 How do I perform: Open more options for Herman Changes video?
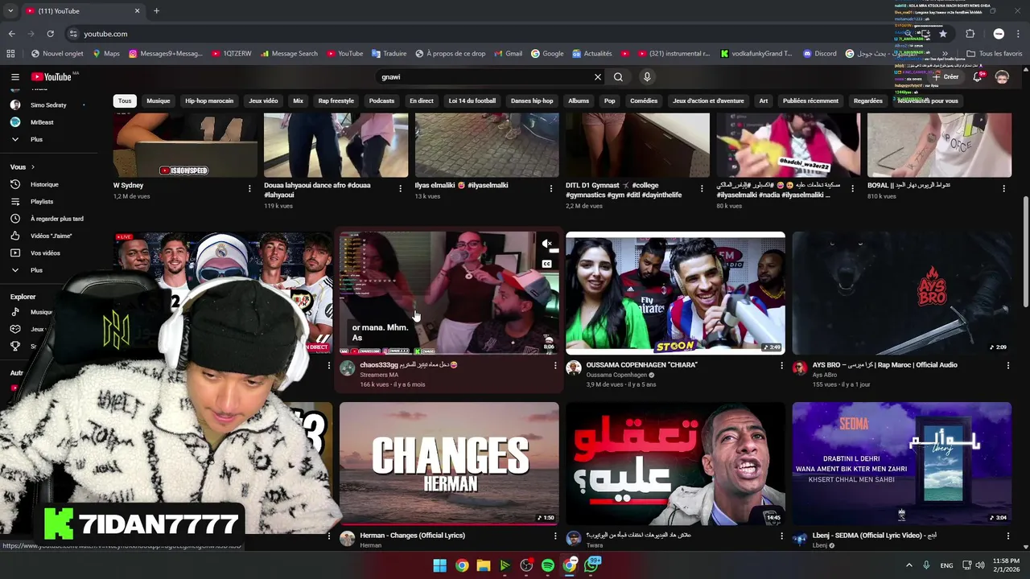pos(555,536)
